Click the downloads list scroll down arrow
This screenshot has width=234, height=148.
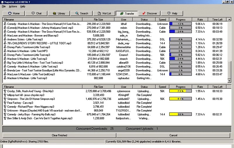[x=229, y=81]
